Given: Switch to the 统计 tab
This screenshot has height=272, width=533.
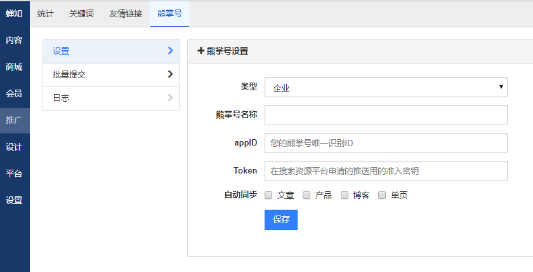Looking at the screenshot, I should pyautogui.click(x=46, y=13).
